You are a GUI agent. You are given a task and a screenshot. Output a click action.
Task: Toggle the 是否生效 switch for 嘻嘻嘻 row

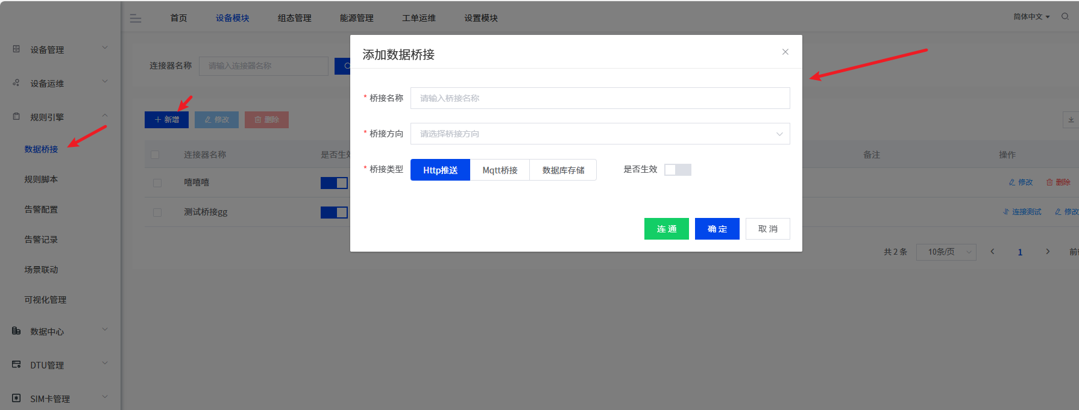[334, 182]
